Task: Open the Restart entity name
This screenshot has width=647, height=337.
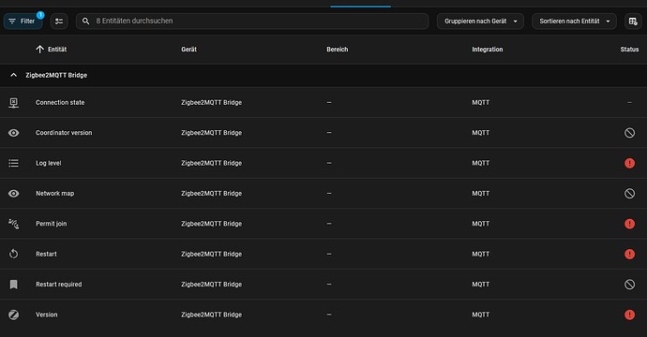Action: (x=46, y=255)
